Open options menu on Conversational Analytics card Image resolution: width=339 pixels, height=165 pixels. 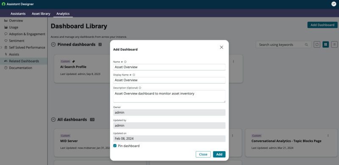tap(328, 136)
